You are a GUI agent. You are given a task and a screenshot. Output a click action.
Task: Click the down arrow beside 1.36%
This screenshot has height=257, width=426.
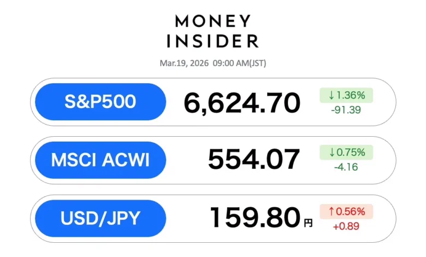[x=331, y=96]
